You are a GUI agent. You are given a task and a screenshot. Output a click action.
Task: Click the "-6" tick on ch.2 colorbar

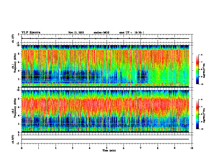click(201, 100)
